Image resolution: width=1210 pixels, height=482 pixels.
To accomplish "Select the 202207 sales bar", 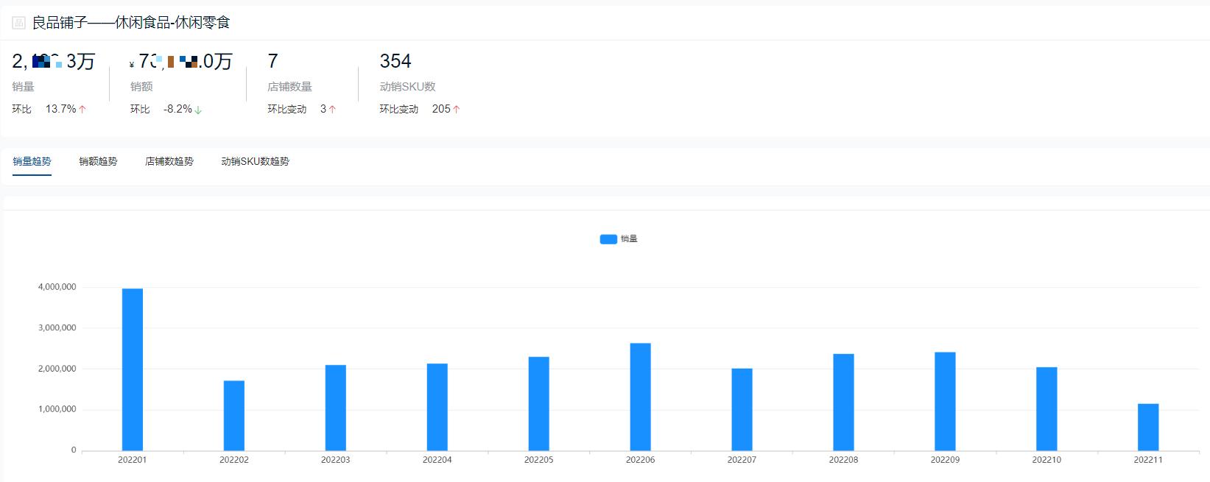I will pos(742,409).
